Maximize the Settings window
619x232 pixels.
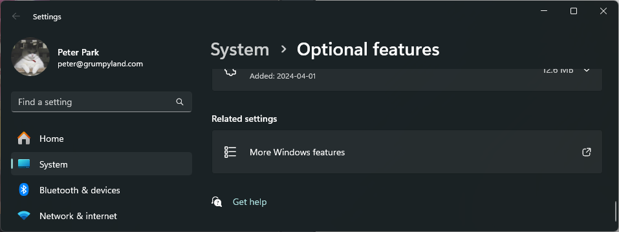coord(574,12)
